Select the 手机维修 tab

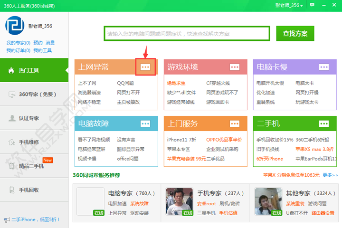tap(34, 142)
